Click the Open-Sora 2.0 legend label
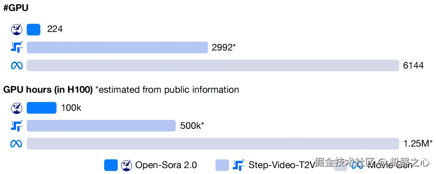436x174 pixels. [166, 165]
